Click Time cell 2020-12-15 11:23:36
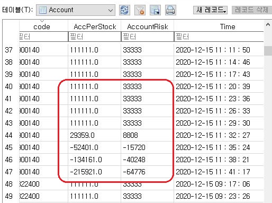 coord(219,99)
